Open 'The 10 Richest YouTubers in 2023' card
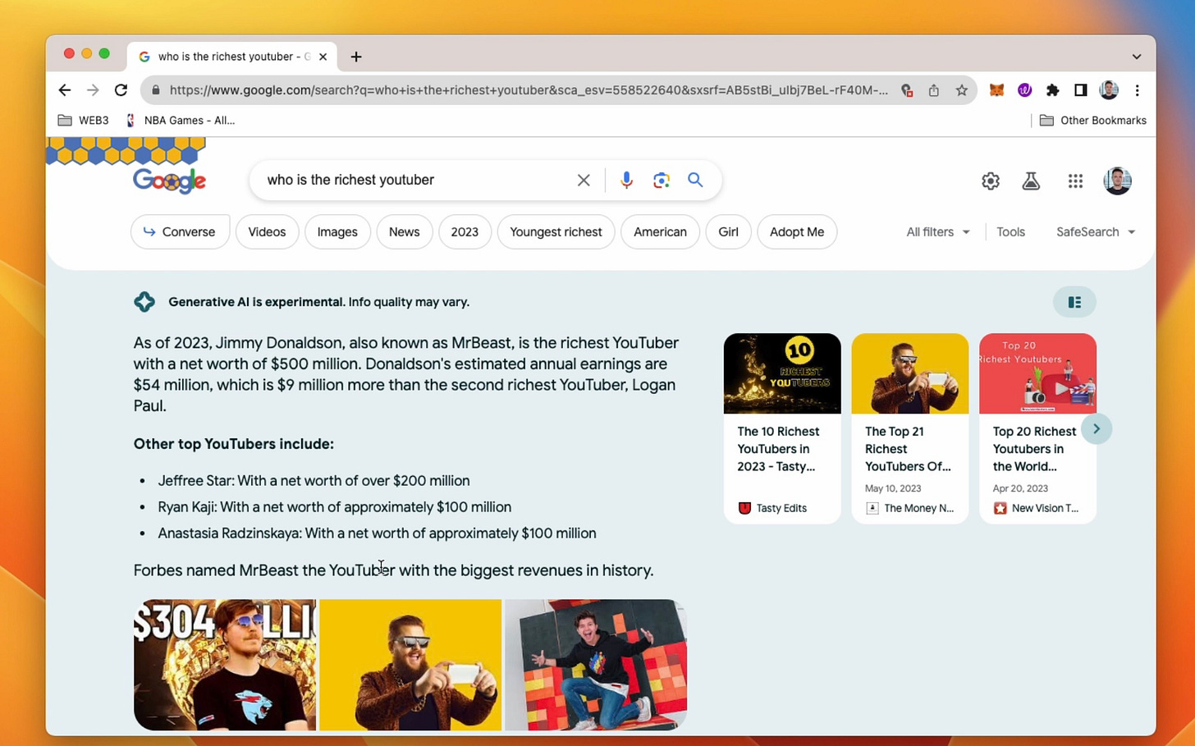Screen dimensions: 1195x746 click(782, 428)
